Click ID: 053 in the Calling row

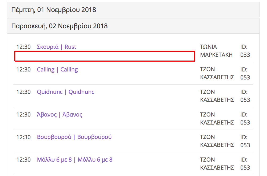point(245,73)
